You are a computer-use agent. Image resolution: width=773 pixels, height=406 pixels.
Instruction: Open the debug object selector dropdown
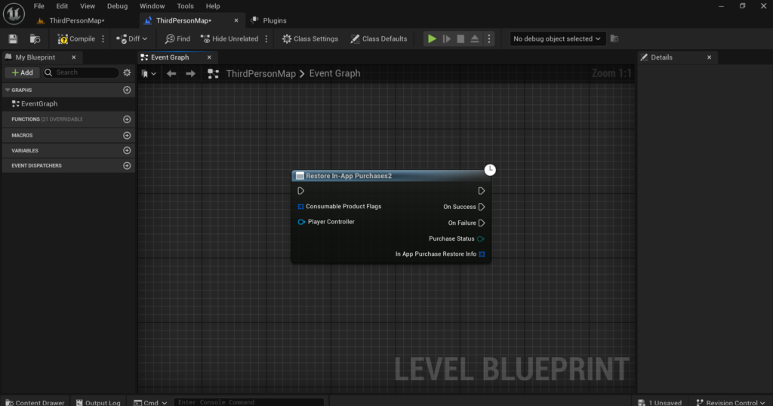(556, 39)
